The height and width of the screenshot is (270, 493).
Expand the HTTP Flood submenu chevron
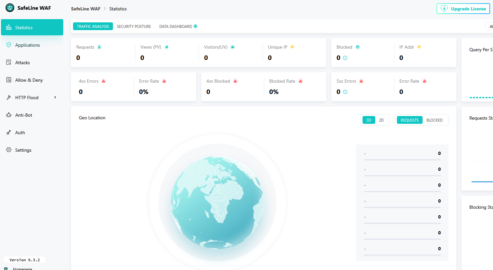coord(55,98)
